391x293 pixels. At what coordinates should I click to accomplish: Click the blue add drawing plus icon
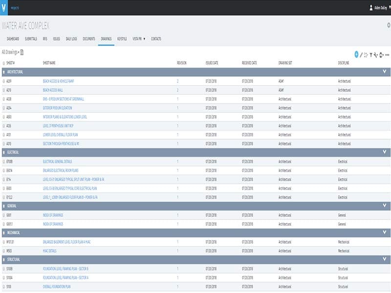pos(356,54)
